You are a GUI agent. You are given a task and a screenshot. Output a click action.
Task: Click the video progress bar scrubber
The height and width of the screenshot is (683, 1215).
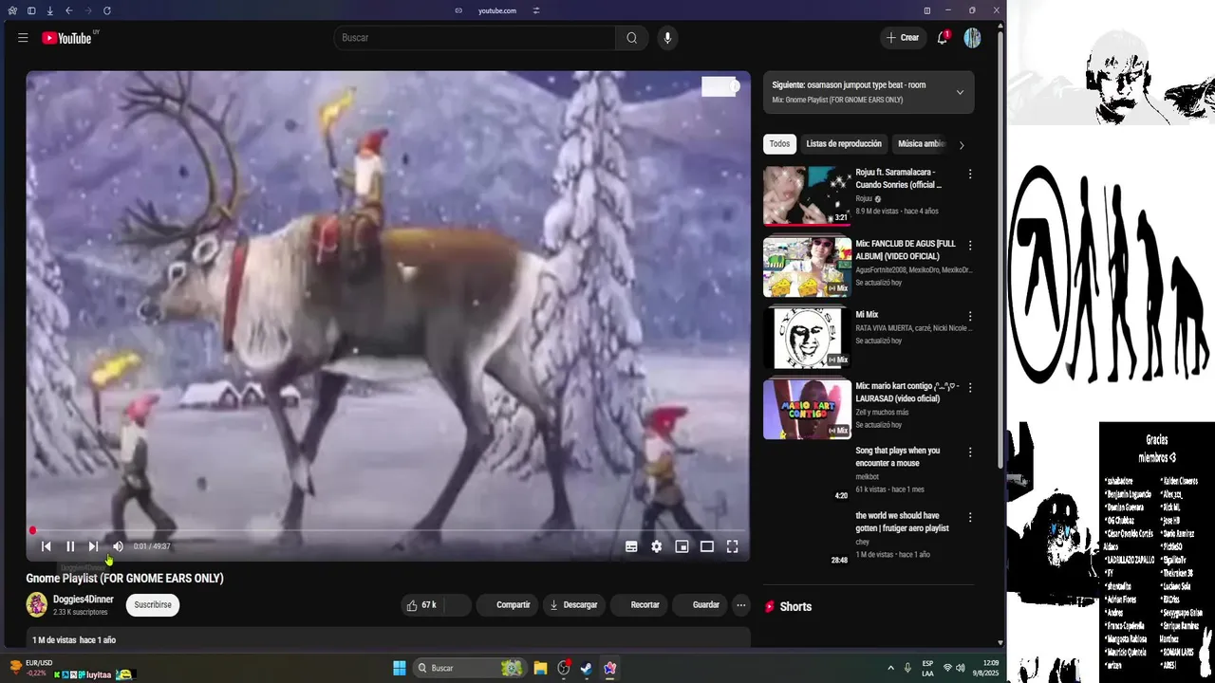click(x=32, y=531)
